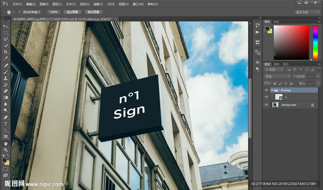Toggle visibility of the Background layer
The width and height of the screenshot is (323, 190).
click(267, 105)
